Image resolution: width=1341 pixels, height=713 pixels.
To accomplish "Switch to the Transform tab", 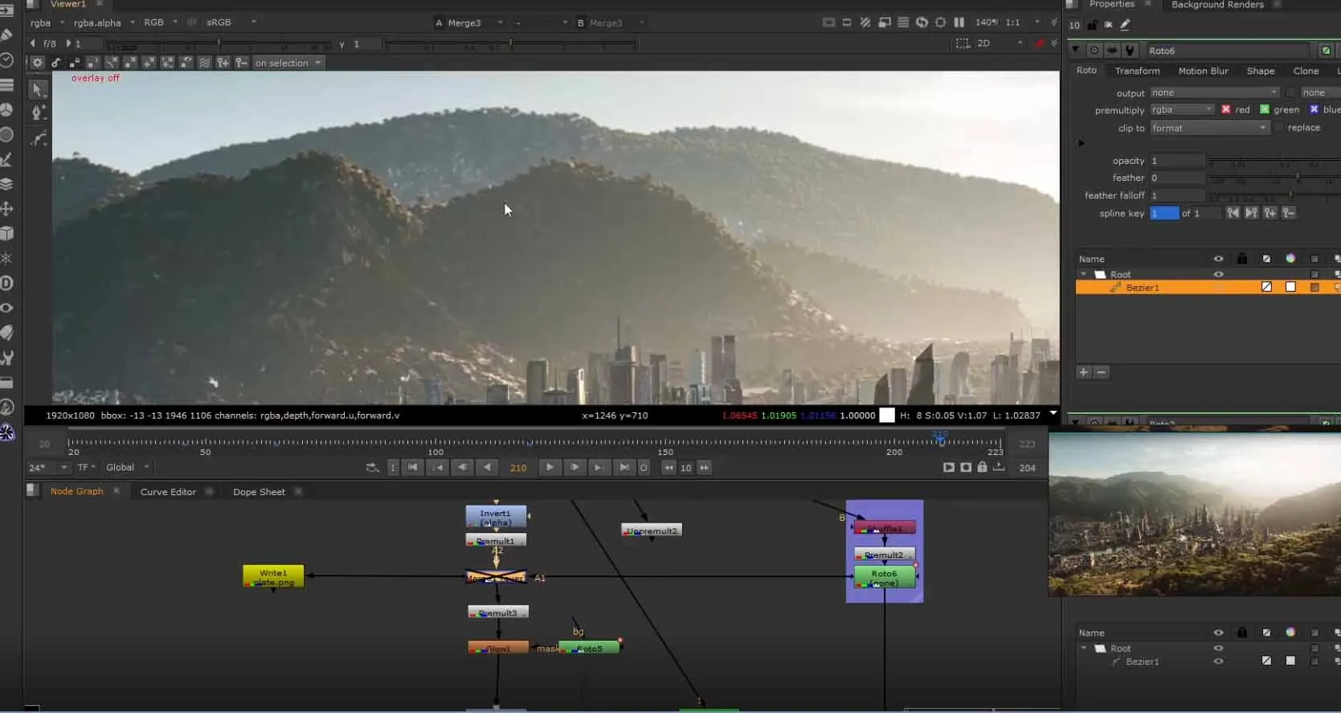I will point(1137,71).
